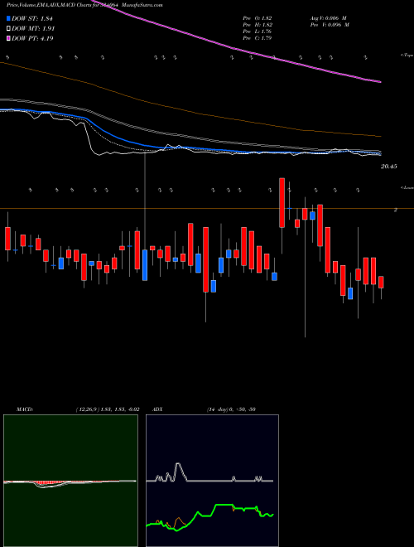The height and width of the screenshot is (547, 414).
Task: Click the rightmost lows marker in the Lows row
Action: point(358,190)
